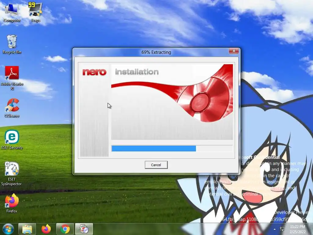Show hidden system tray icons
Viewport: 313px width, 235px height.
[275, 229]
